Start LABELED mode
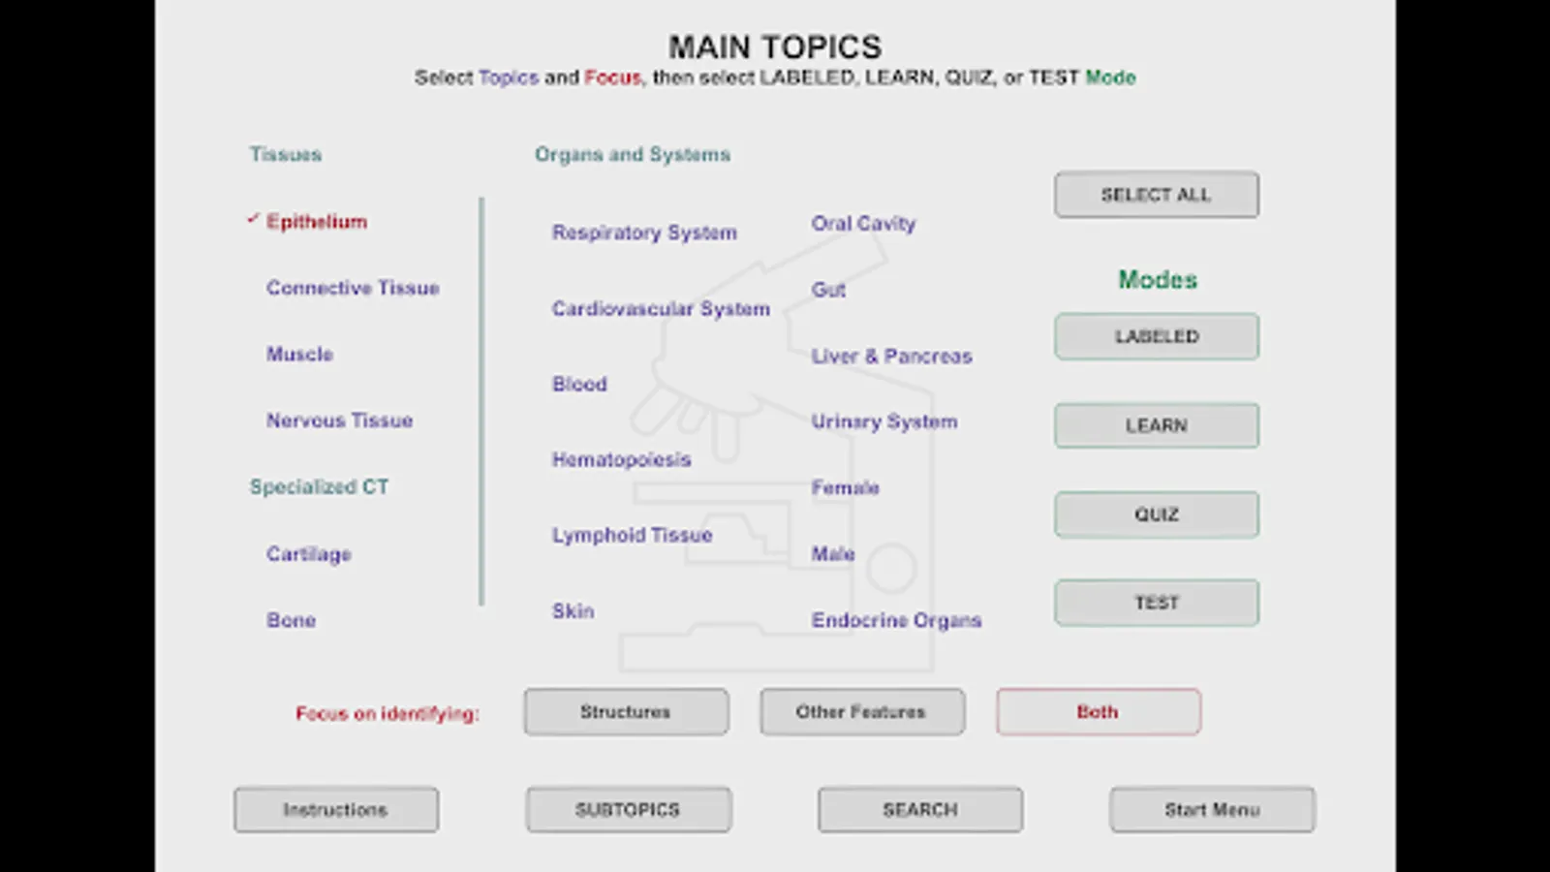 (1157, 336)
